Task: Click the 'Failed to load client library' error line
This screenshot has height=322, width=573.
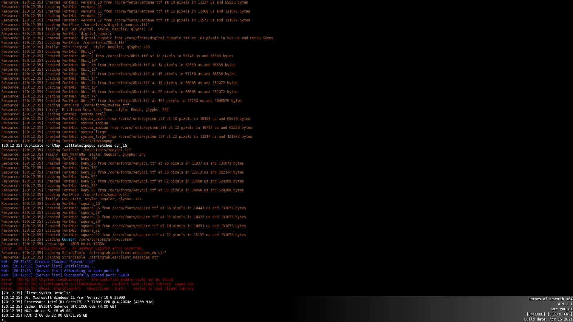Action: click(x=98, y=289)
